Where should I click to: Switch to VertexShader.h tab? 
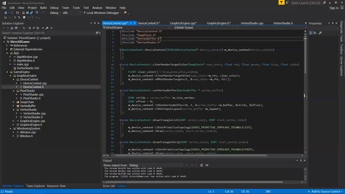click(283, 23)
